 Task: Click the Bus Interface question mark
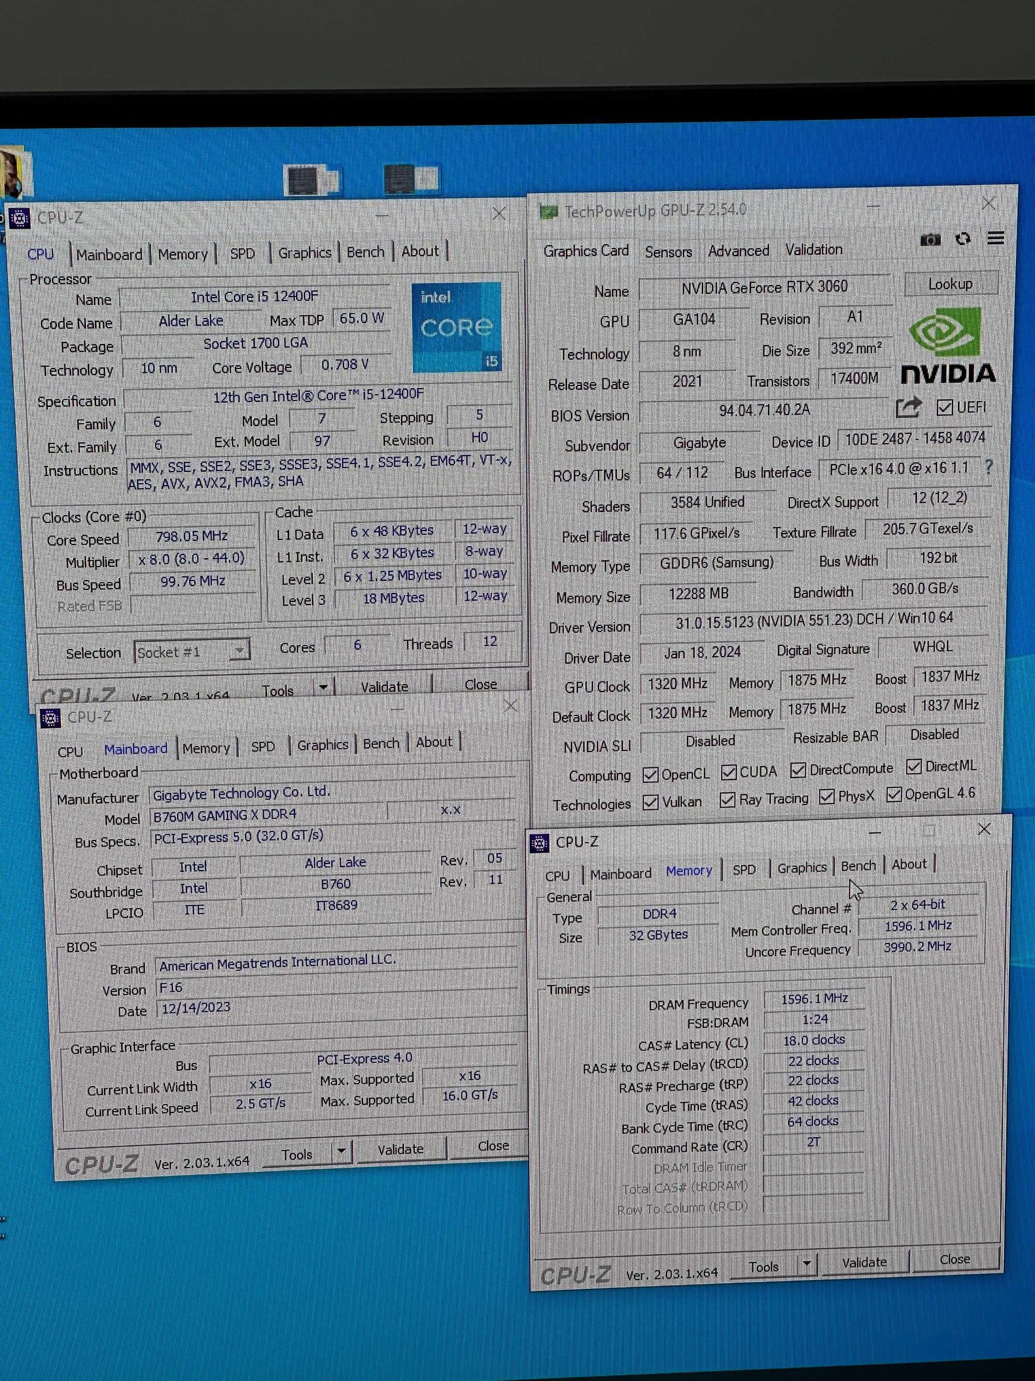coord(989,467)
